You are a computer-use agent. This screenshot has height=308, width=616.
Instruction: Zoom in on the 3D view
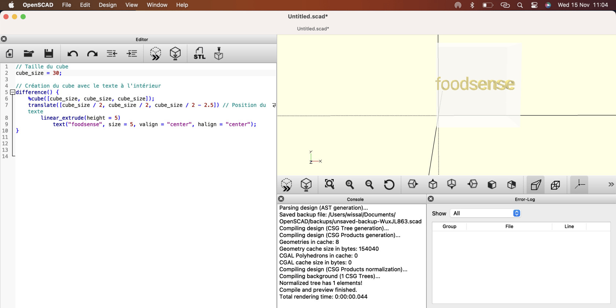350,185
